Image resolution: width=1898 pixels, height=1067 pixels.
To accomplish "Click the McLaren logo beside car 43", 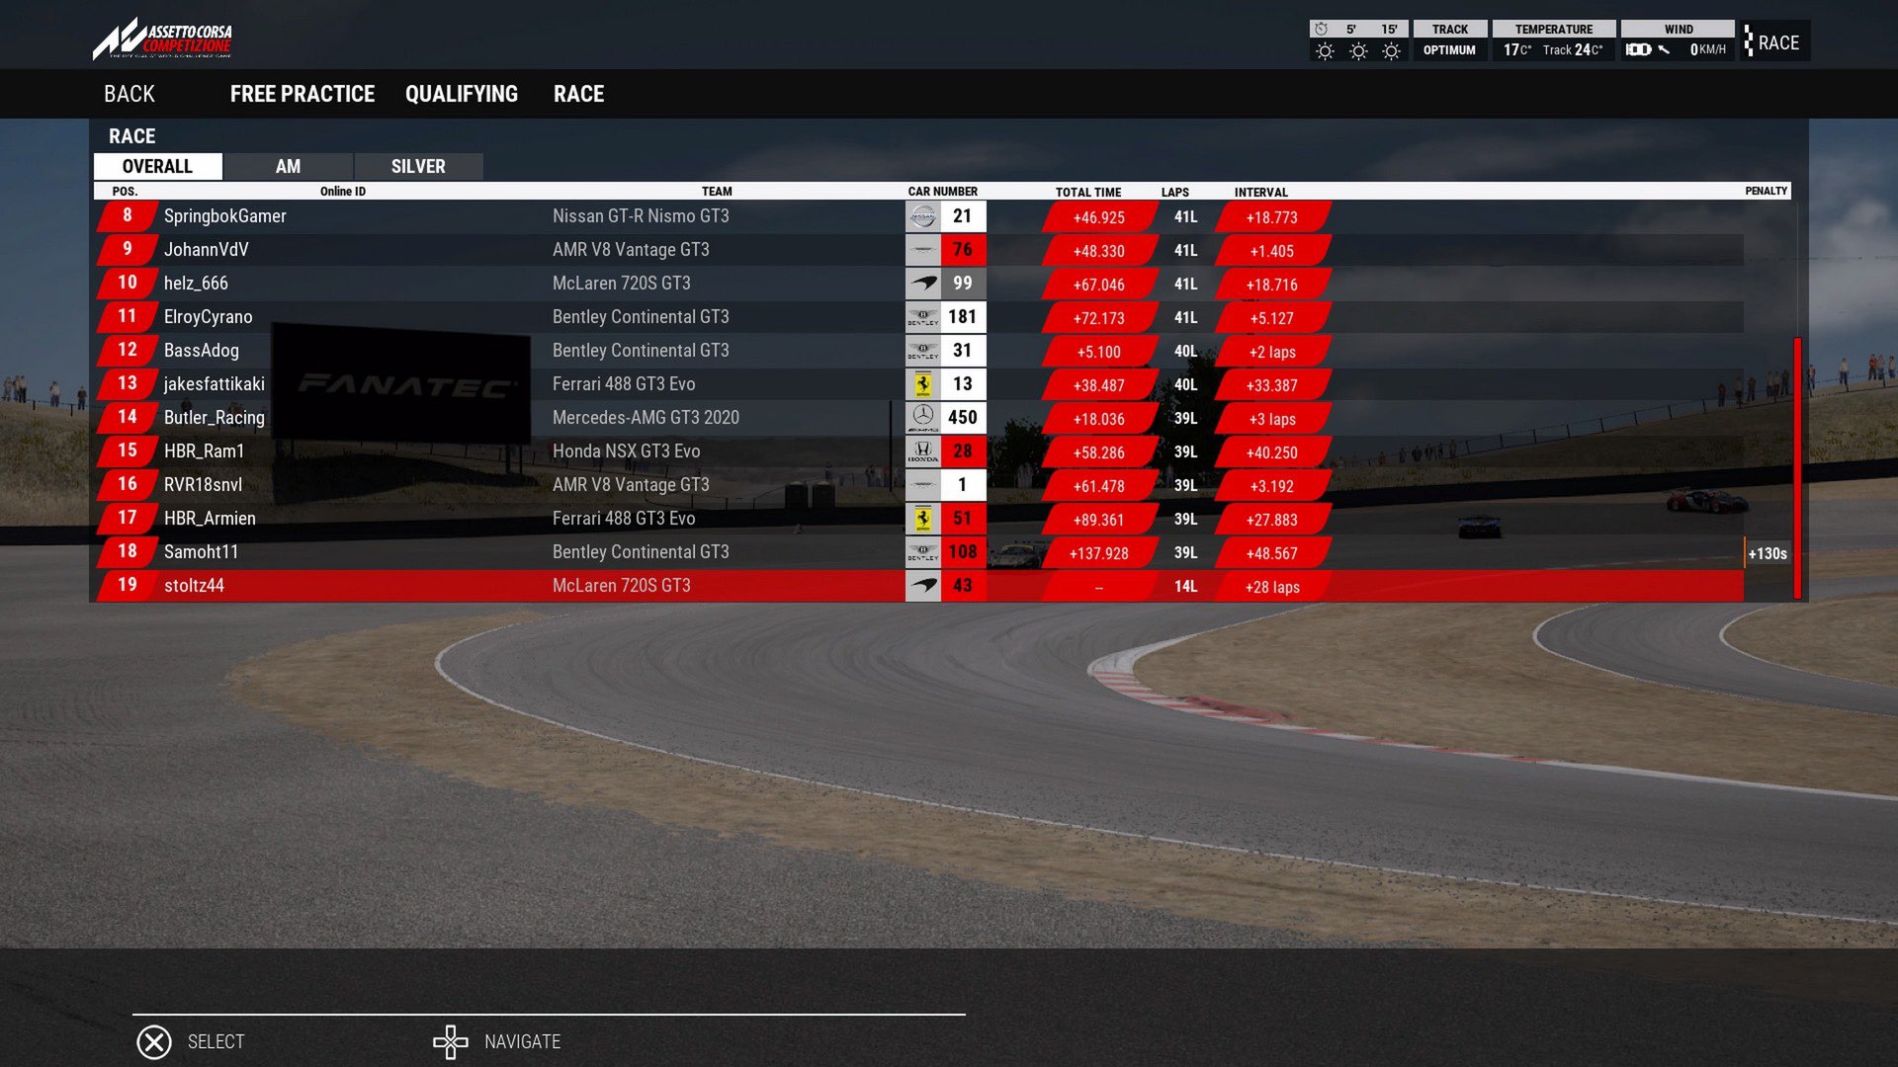I will 923,586.
